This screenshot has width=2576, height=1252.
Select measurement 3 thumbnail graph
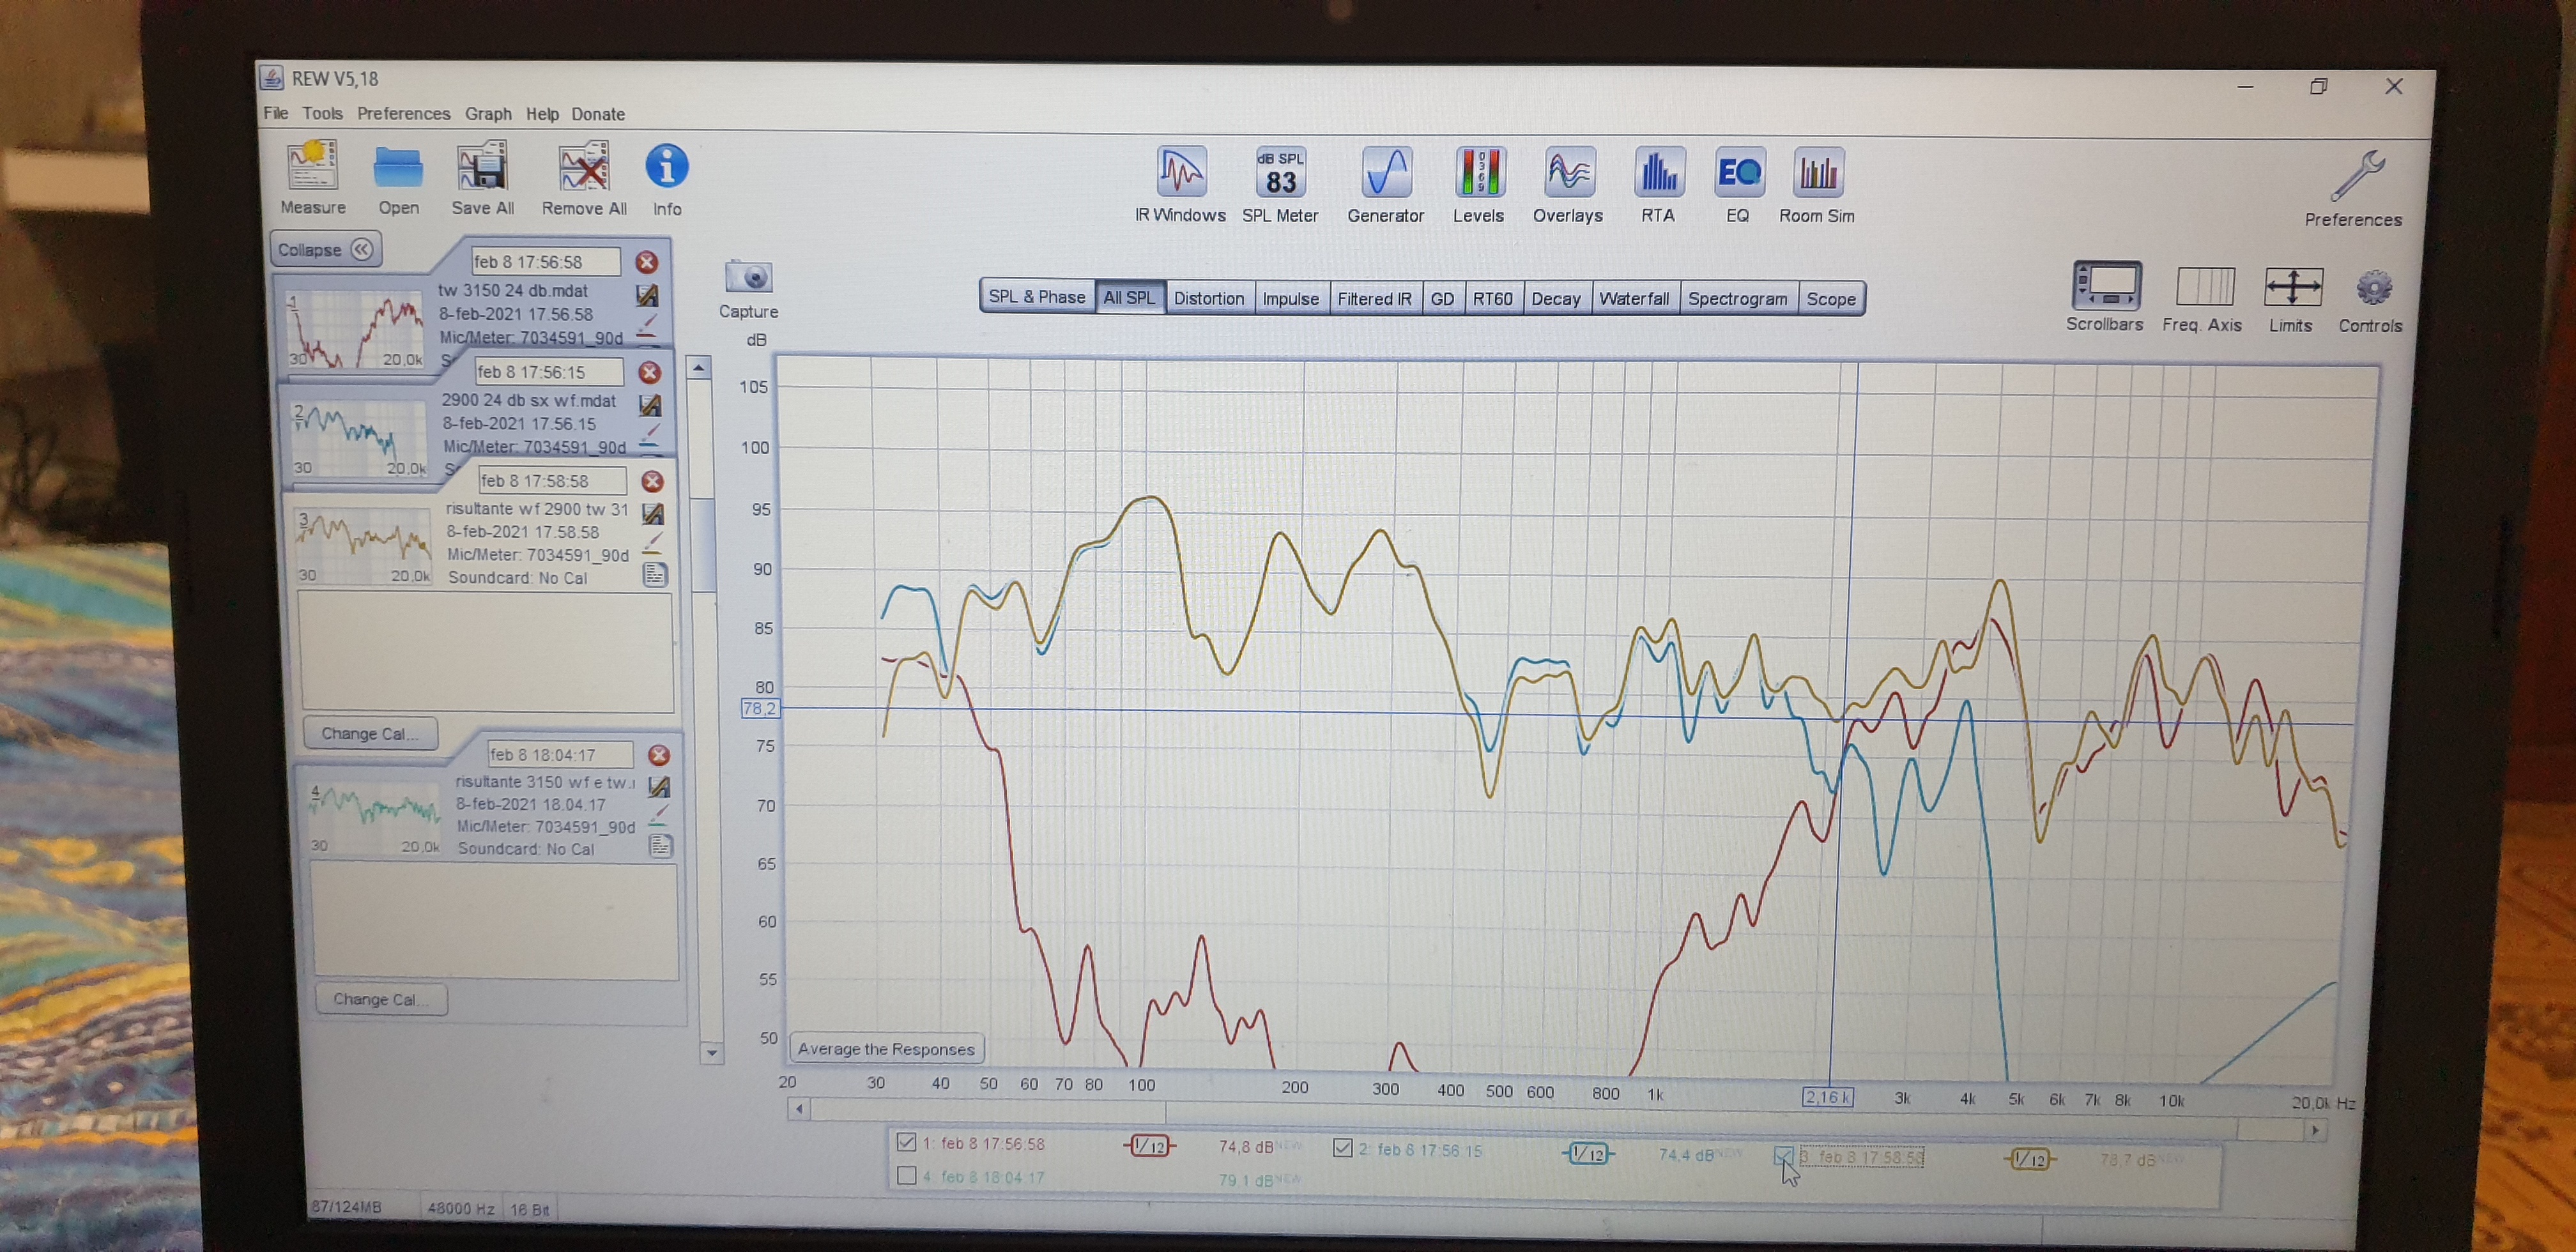click(363, 545)
